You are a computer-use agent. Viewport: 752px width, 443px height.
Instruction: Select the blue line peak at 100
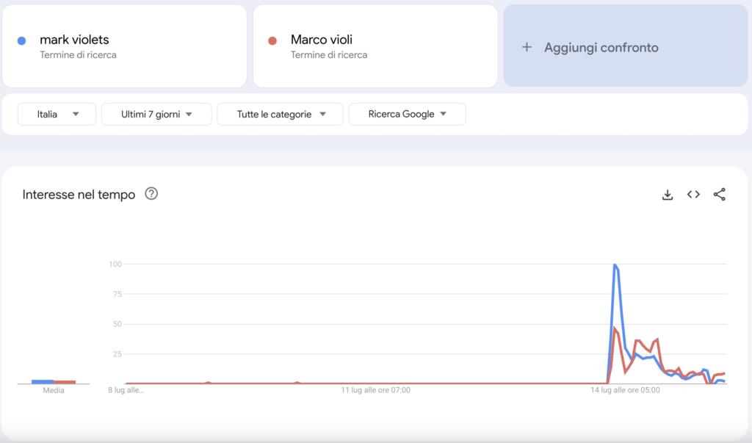point(614,264)
